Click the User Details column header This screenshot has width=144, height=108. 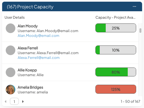pyautogui.click(x=15, y=17)
